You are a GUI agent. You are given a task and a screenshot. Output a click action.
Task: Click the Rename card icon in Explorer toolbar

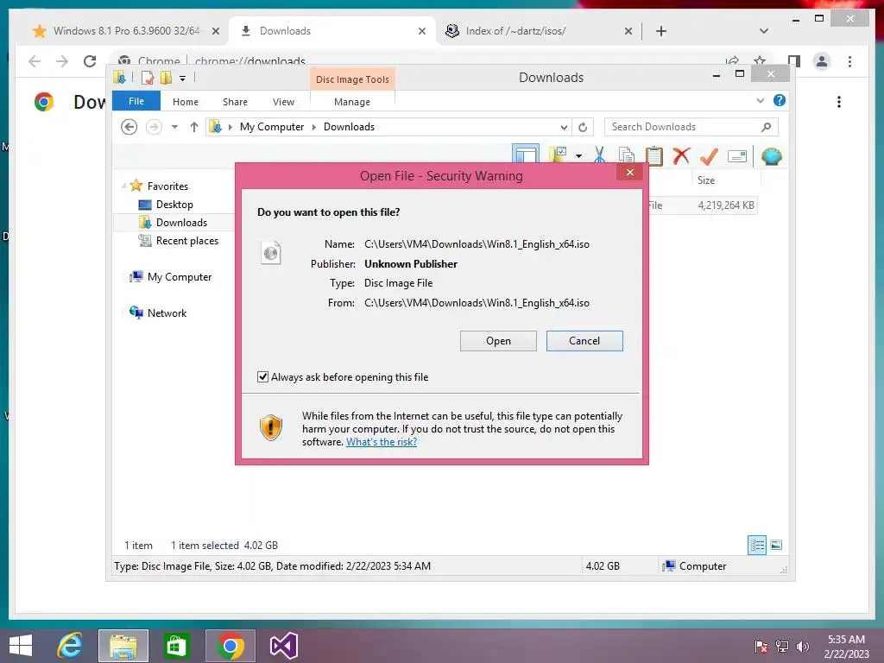click(737, 156)
